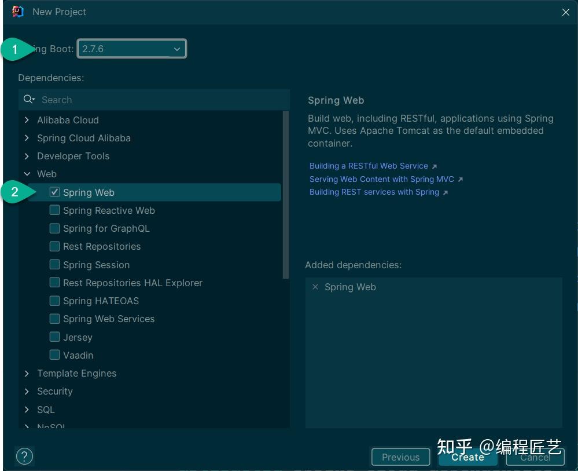Viewport: 578px width, 471px height.
Task: Click external link arrow beside Serving Web Content with Spring MVC
Action: tap(460, 179)
